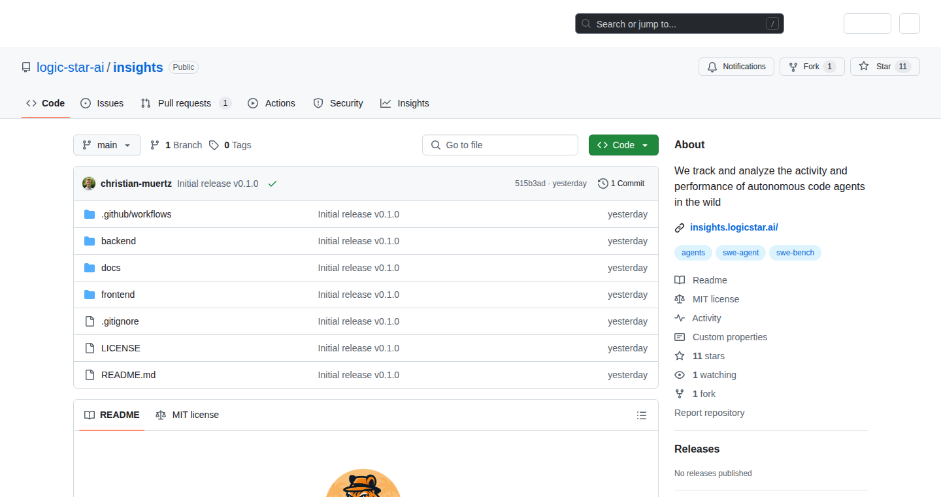Fork the repository

(x=812, y=67)
